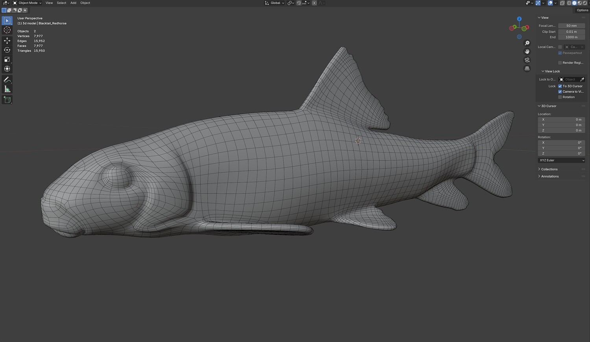Switch to rendered viewport shading
Image resolution: width=590 pixels, height=342 pixels.
[584, 3]
